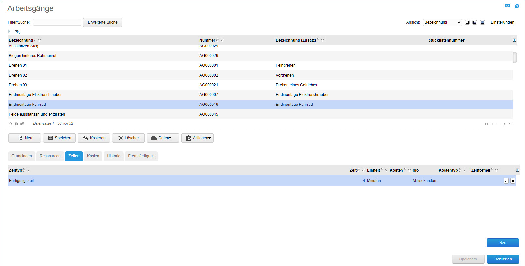Screen dimensions: 525x266
Task: Delete the Fertigungszeit row with X icon
Action: click(x=513, y=181)
